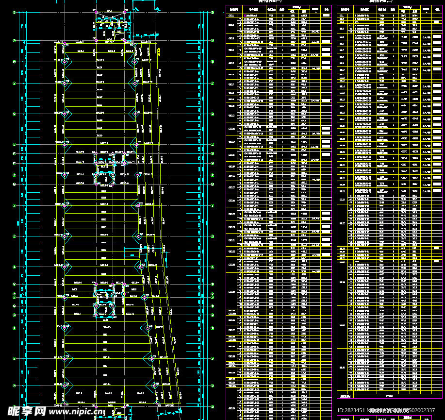445x420 pixels.
Task: Click first header cell of left table
Action: (x=234, y=9)
